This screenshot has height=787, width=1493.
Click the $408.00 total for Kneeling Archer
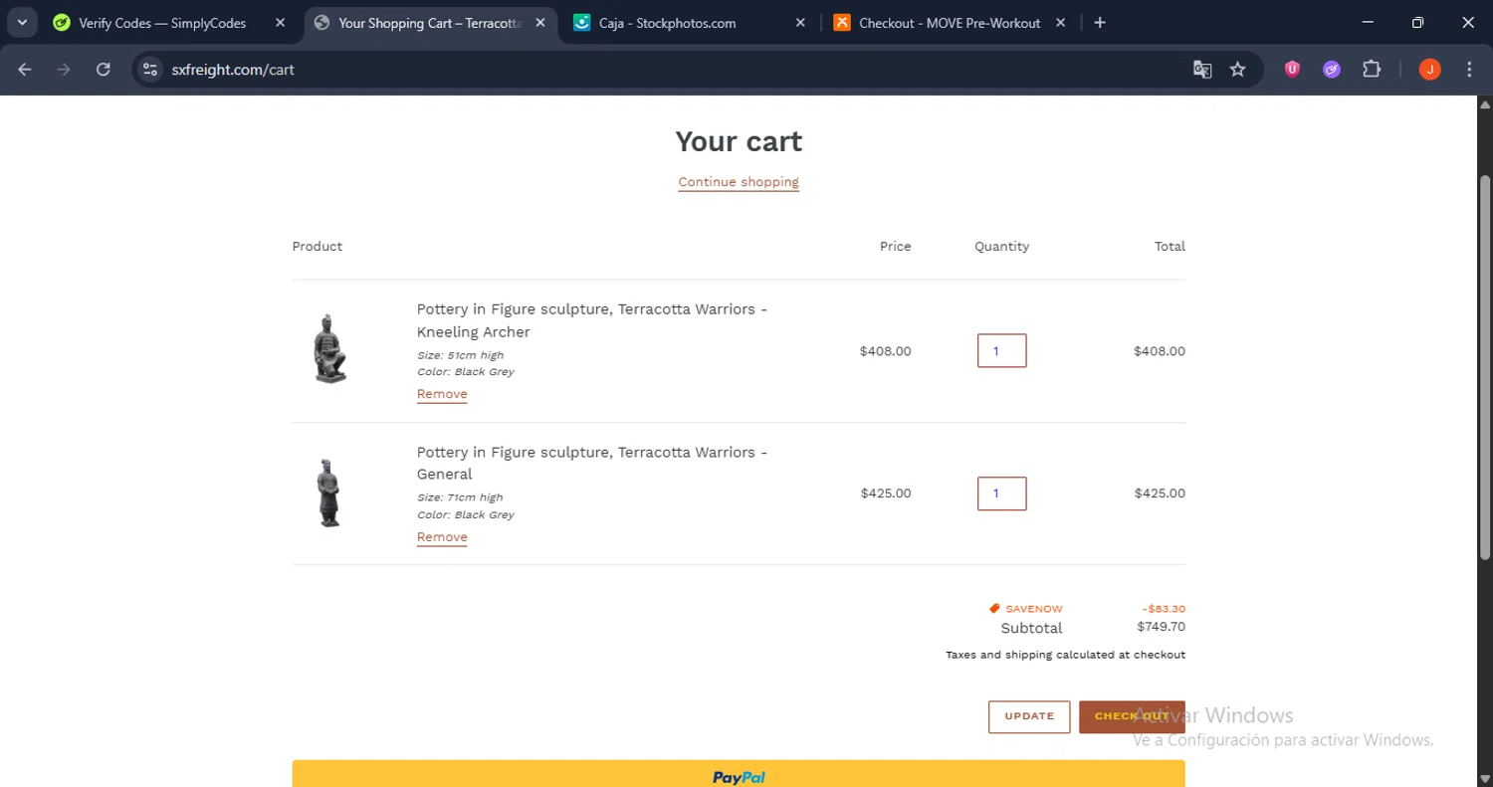(1160, 351)
